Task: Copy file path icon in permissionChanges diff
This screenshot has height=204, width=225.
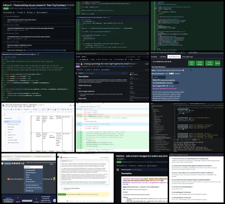Action: coord(38,54)
